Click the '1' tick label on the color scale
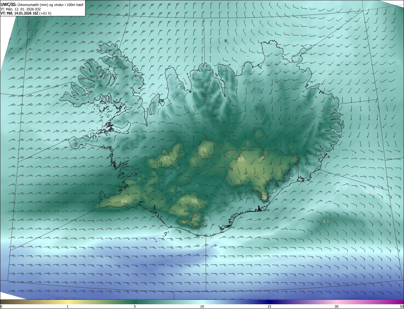Viewport: 404px width, 309px height. [68, 306]
